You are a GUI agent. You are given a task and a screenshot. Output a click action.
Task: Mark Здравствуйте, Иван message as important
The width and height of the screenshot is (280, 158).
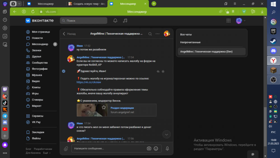click(163, 71)
